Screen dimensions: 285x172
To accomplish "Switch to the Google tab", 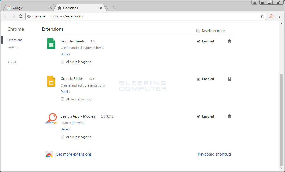I will (29, 8).
